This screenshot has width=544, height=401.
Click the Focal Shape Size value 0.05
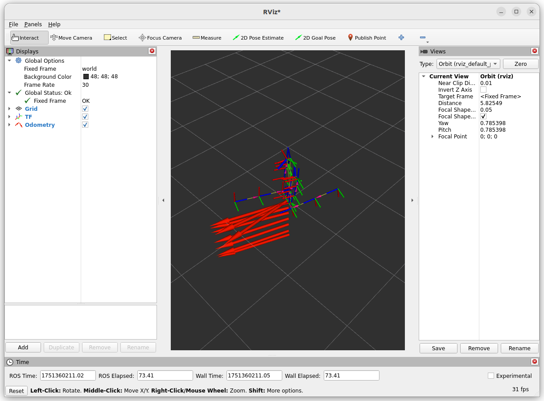click(486, 109)
